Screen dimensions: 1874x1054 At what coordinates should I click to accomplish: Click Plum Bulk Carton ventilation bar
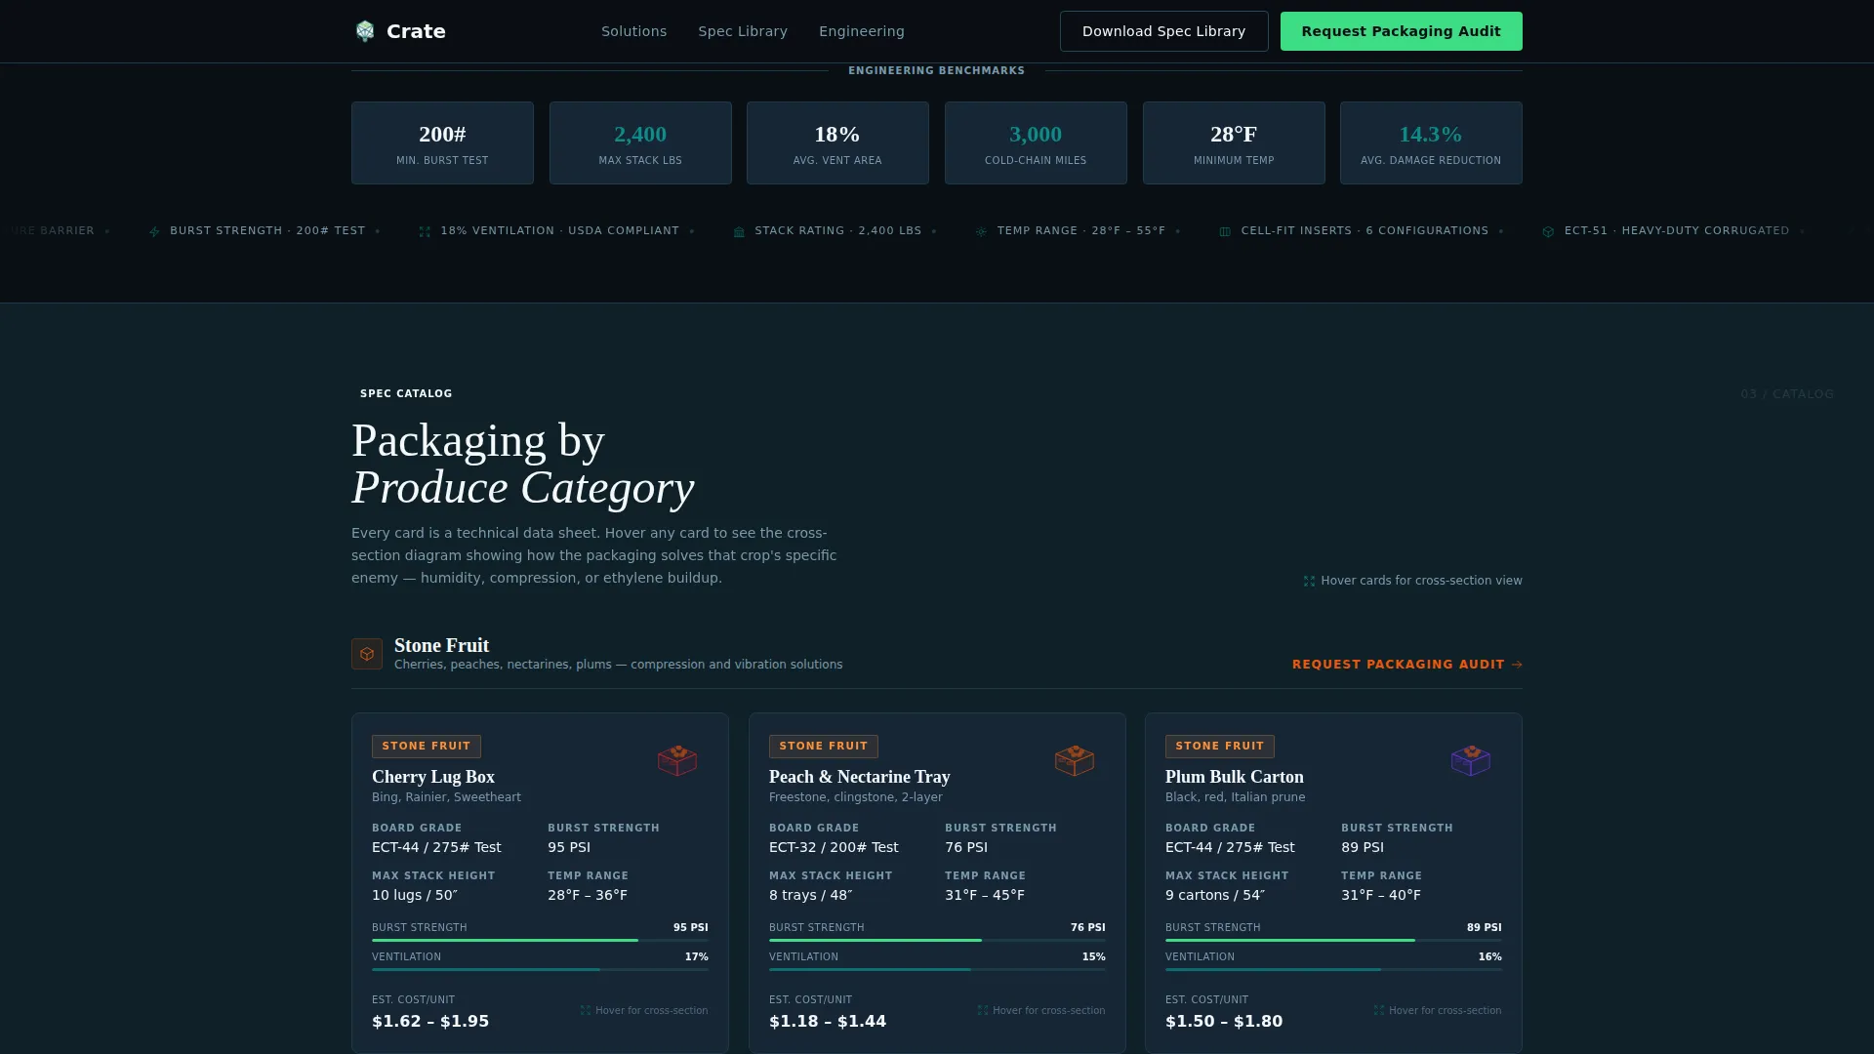coord(1333,969)
